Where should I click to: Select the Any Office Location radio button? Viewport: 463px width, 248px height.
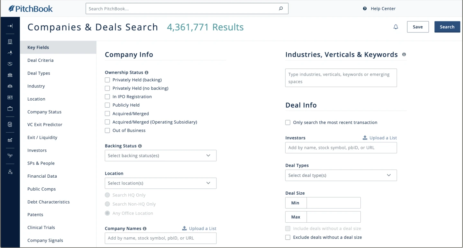pos(107,213)
